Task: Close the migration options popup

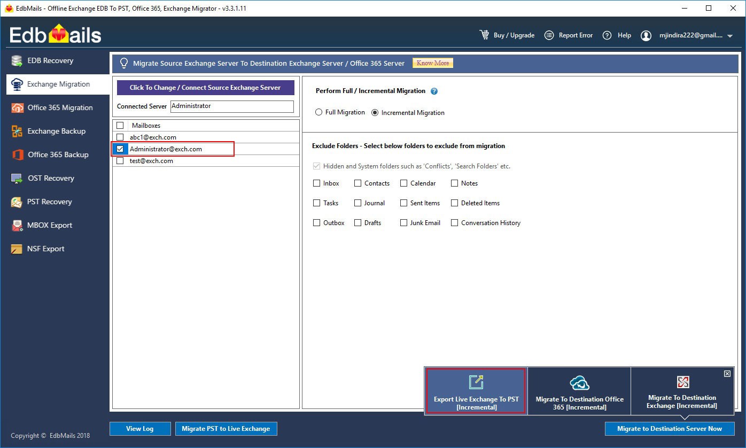Action: pos(727,374)
